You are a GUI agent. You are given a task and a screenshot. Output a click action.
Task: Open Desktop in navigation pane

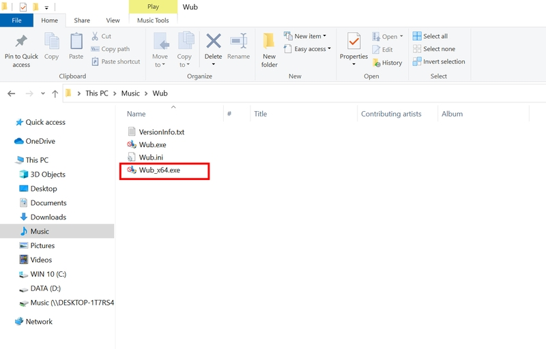click(x=38, y=188)
